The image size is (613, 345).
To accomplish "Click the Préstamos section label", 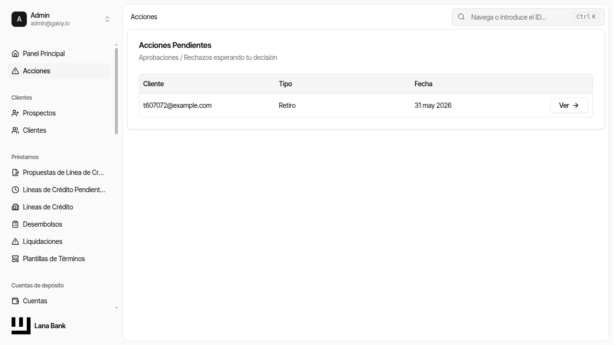I will click(x=25, y=157).
